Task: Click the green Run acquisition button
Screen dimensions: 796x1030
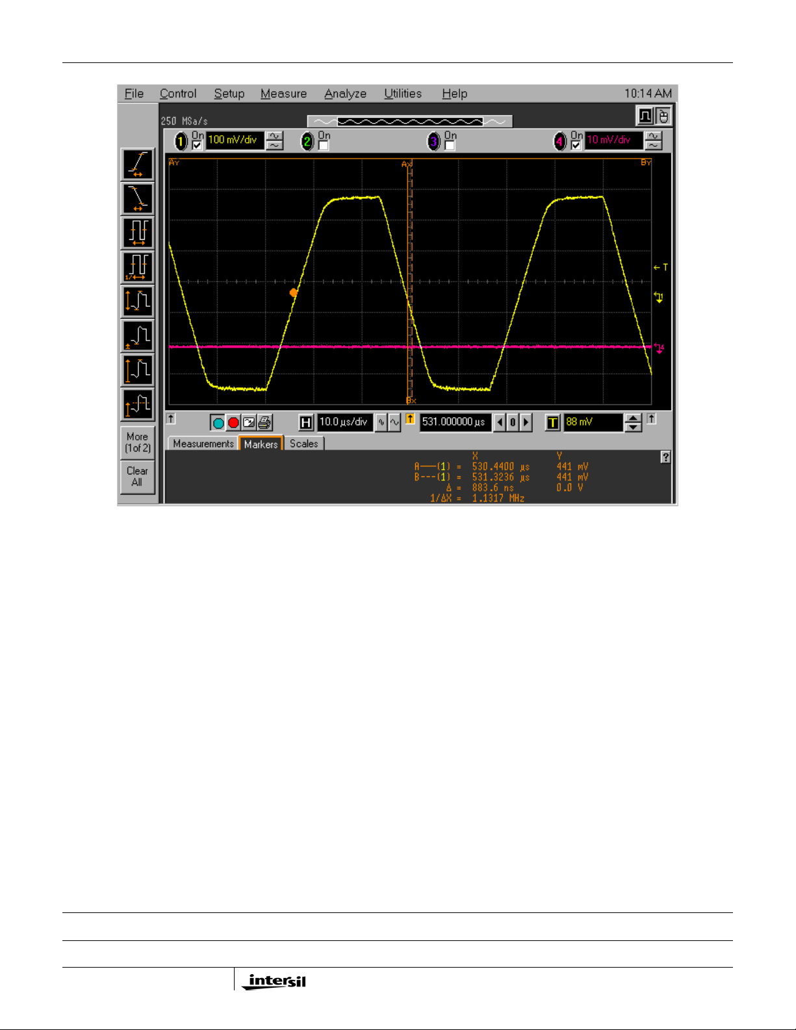Action: coord(218,423)
